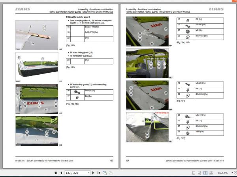Go to the next page
Screen dimensions: 237x177
93,173
